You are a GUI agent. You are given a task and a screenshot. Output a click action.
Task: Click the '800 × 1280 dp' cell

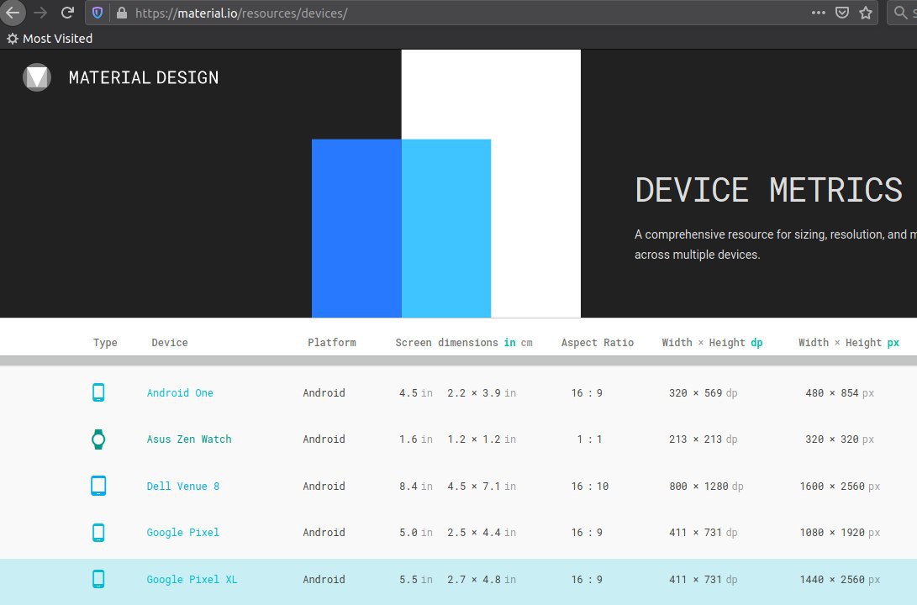(x=706, y=486)
